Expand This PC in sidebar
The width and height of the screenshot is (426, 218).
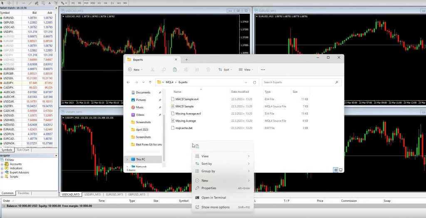127,159
